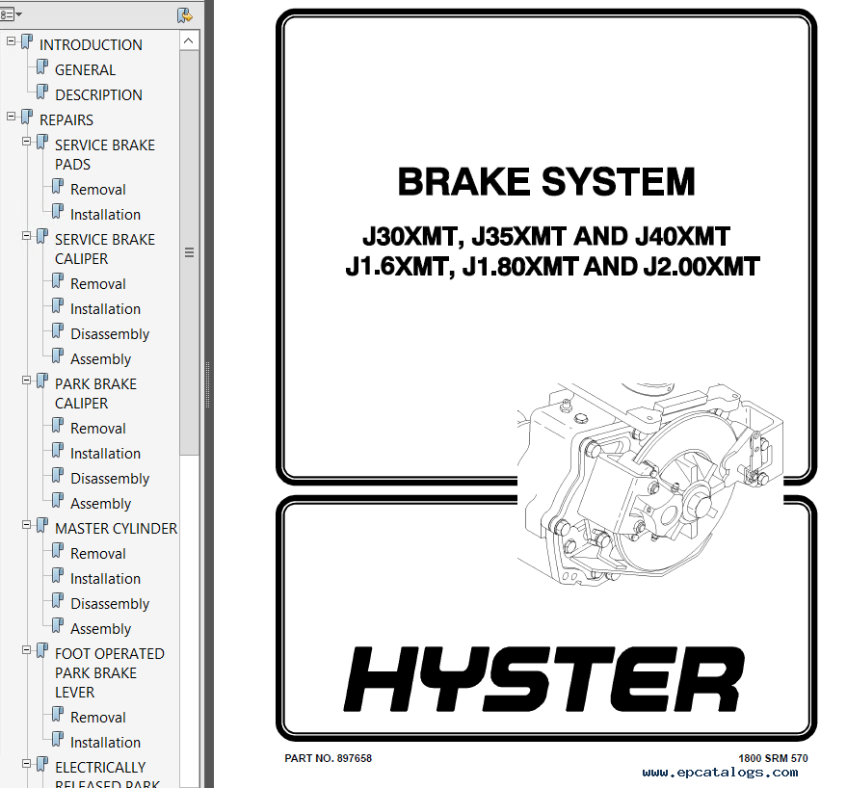Select the INTRODUCTION bookmark
The height and width of the screenshot is (788, 847).
[91, 45]
